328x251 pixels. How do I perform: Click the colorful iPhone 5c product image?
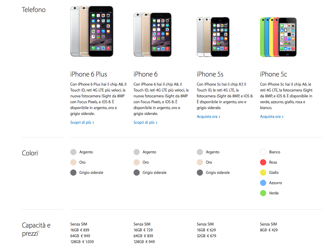(x=278, y=37)
